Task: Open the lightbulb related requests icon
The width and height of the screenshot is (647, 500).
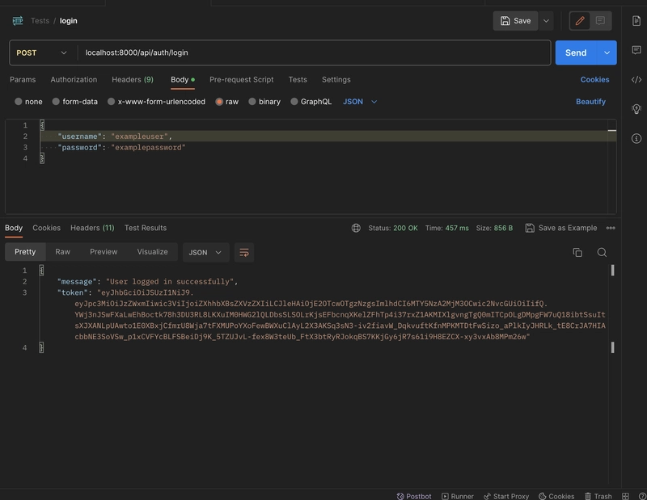Action: pyautogui.click(x=636, y=109)
